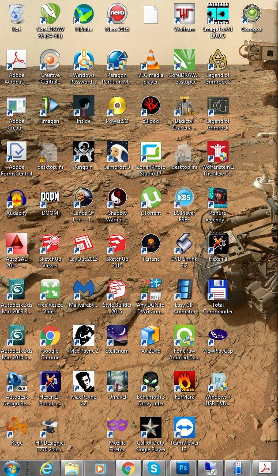Select the Avi2Dvd shortcut

(x=150, y=336)
